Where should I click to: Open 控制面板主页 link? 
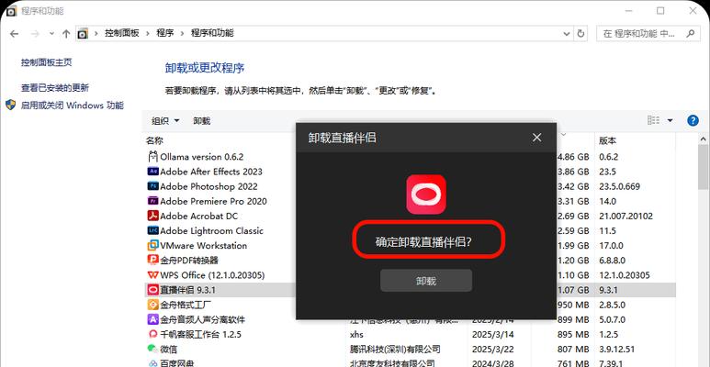(46, 62)
